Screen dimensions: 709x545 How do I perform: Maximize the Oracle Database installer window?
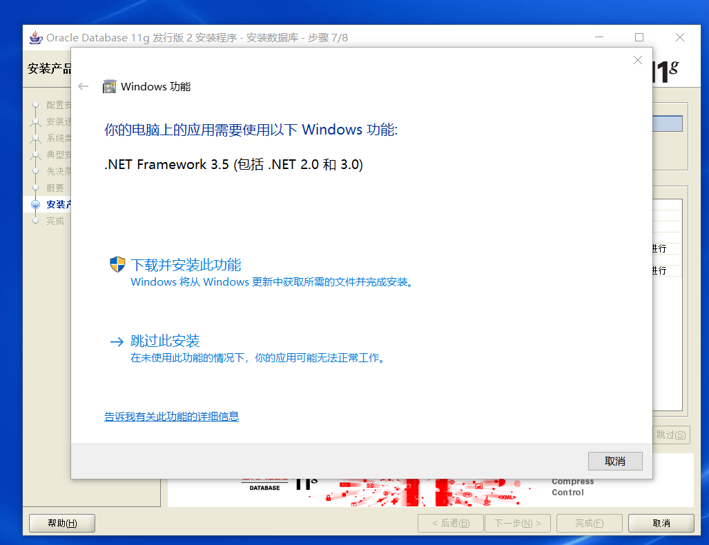[x=639, y=37]
